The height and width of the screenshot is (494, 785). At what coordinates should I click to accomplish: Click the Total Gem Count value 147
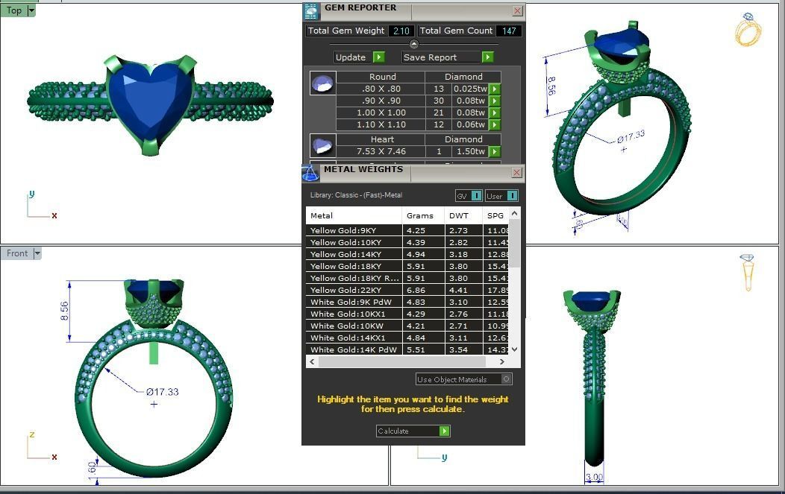pyautogui.click(x=509, y=31)
